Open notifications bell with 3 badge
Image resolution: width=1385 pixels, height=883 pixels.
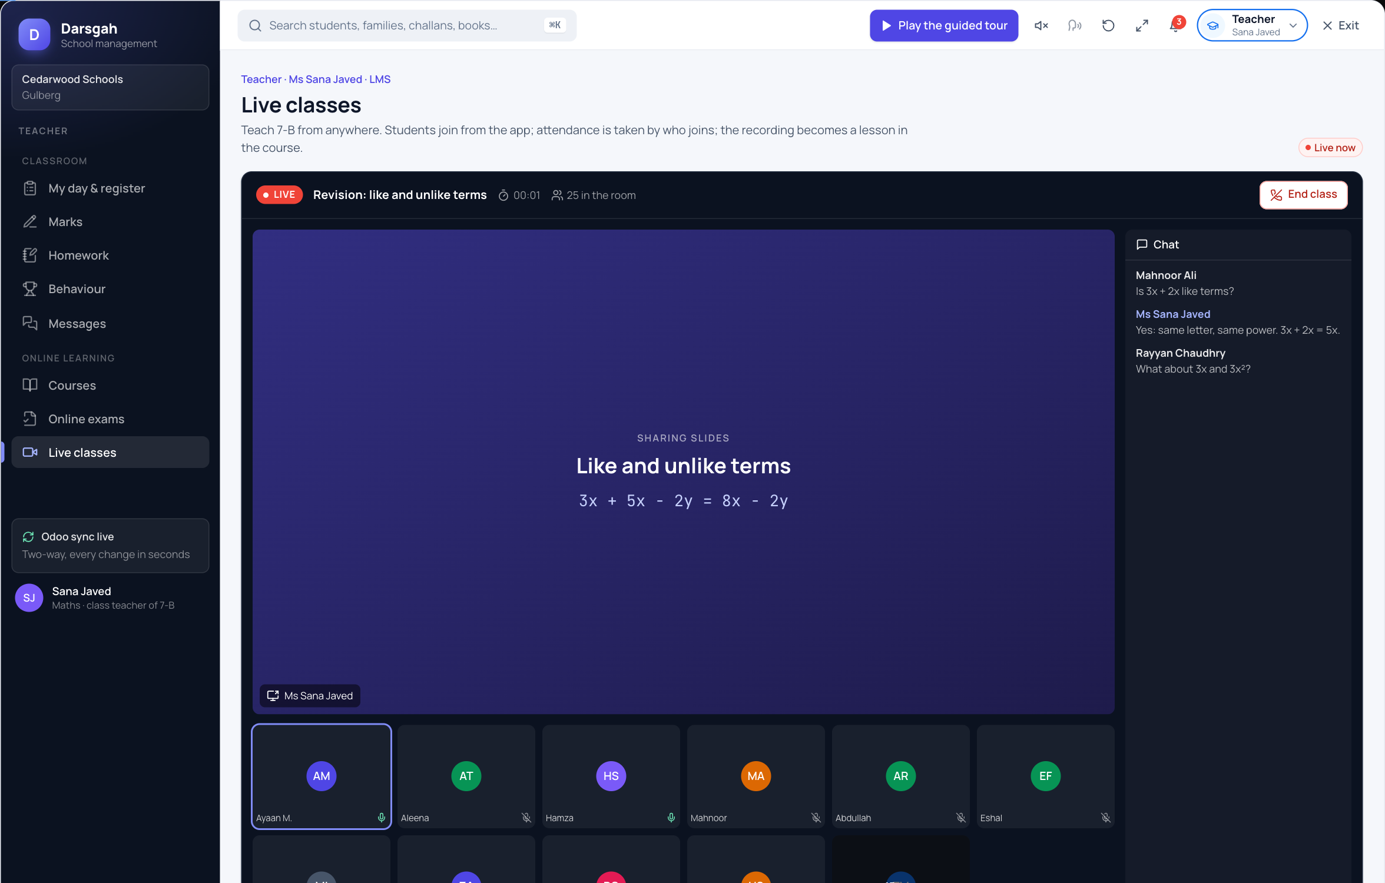point(1175,25)
